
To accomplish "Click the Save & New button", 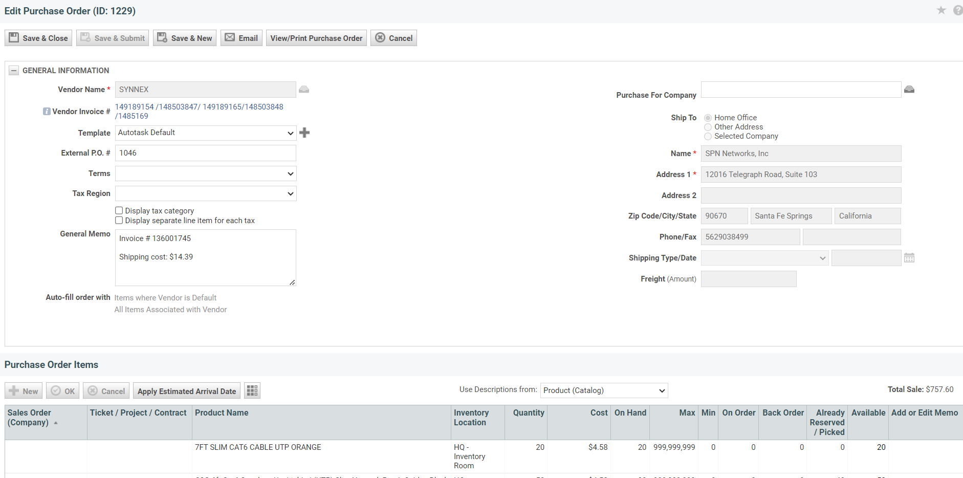I will [x=185, y=38].
